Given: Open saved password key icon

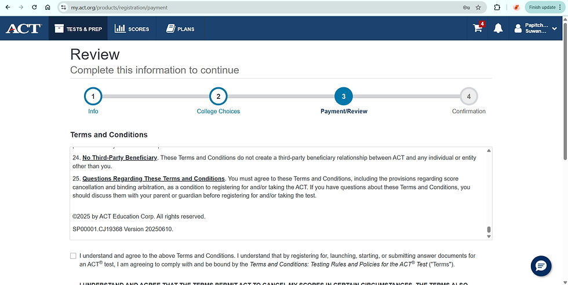Looking at the screenshot, I should click(466, 7).
